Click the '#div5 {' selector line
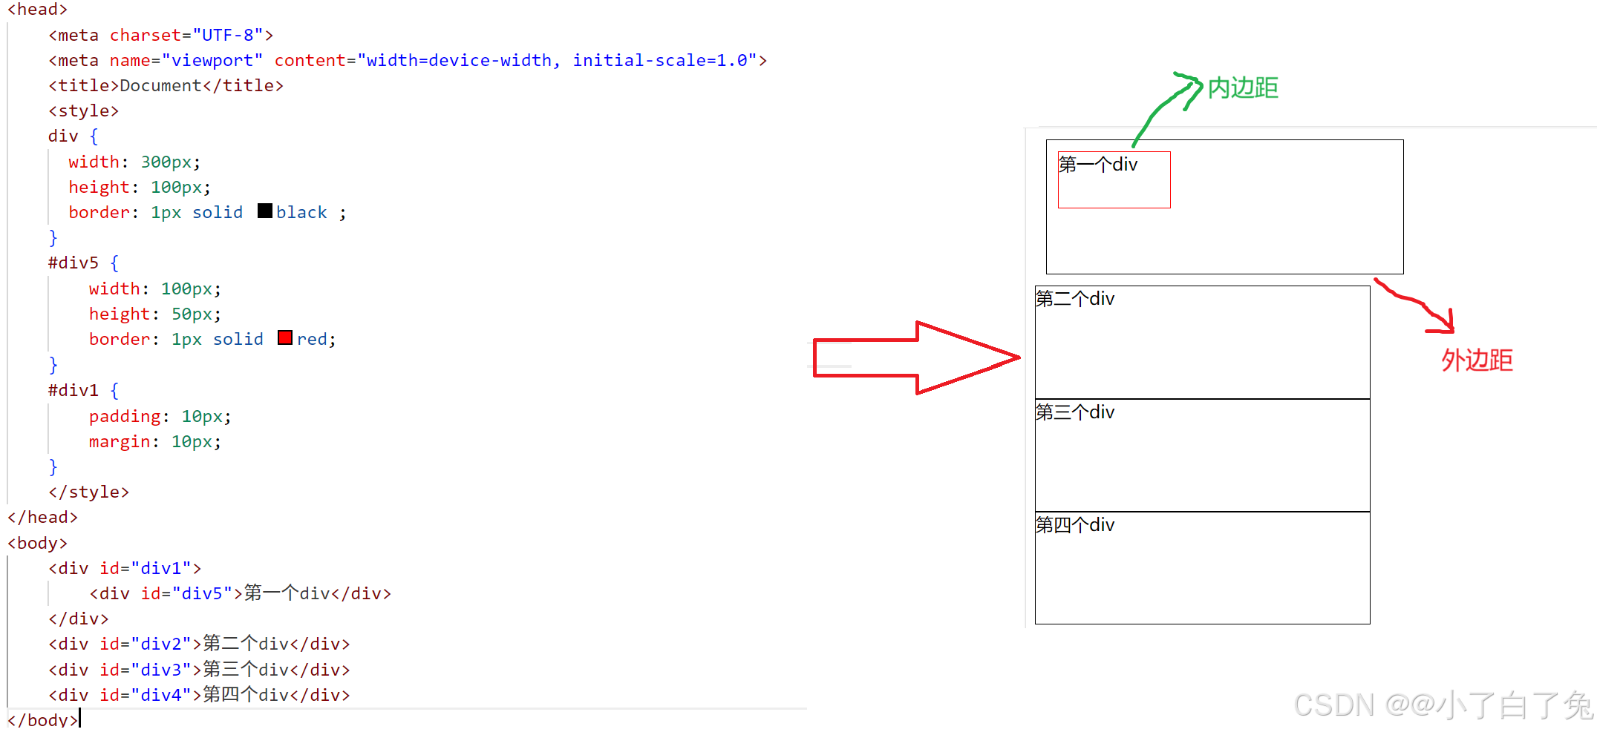This screenshot has width=1597, height=732. (83, 263)
